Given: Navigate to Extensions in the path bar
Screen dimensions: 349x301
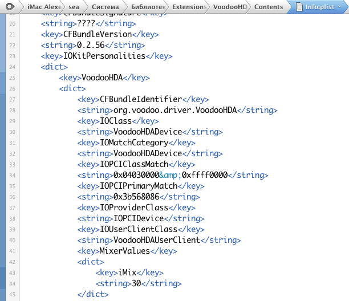Looking at the screenshot, I should pyautogui.click(x=189, y=7).
